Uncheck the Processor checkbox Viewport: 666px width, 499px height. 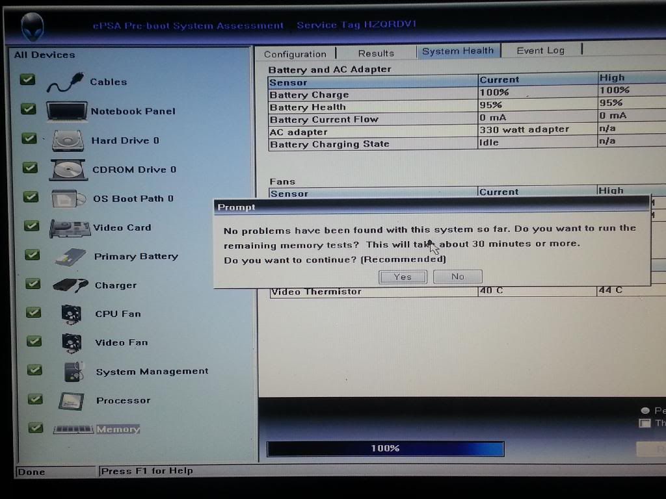click(35, 400)
